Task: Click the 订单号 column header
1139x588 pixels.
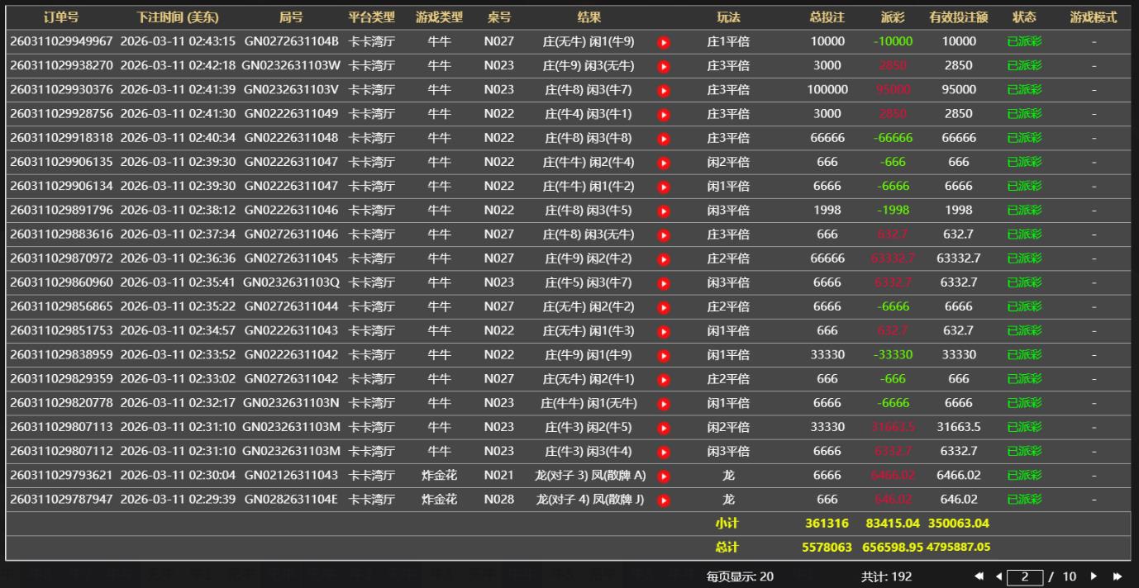Action: tap(61, 17)
